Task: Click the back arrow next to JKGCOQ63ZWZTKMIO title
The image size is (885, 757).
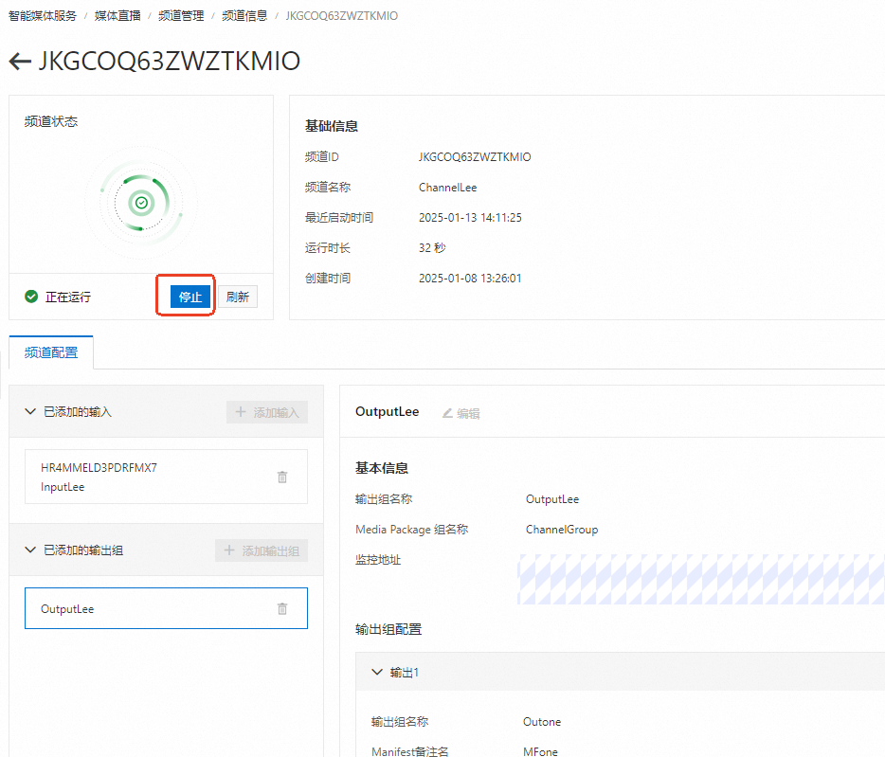Action: click(20, 61)
